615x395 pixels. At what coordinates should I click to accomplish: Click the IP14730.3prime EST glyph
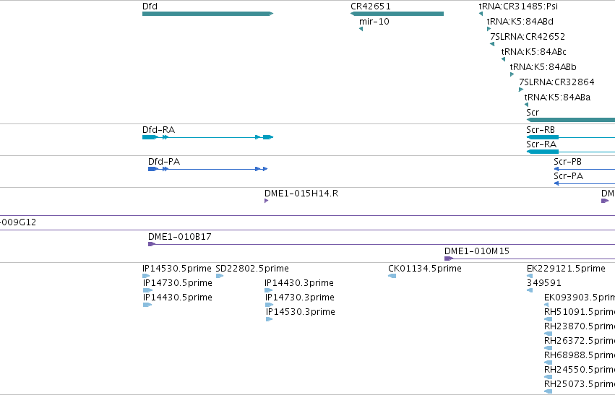pos(269,305)
